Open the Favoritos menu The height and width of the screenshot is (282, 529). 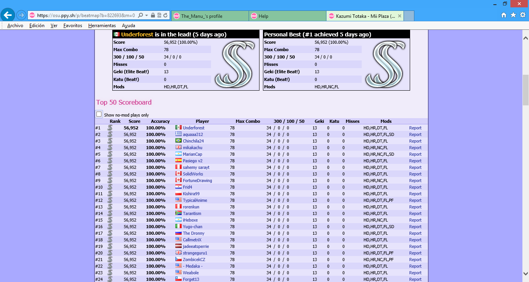click(73, 26)
